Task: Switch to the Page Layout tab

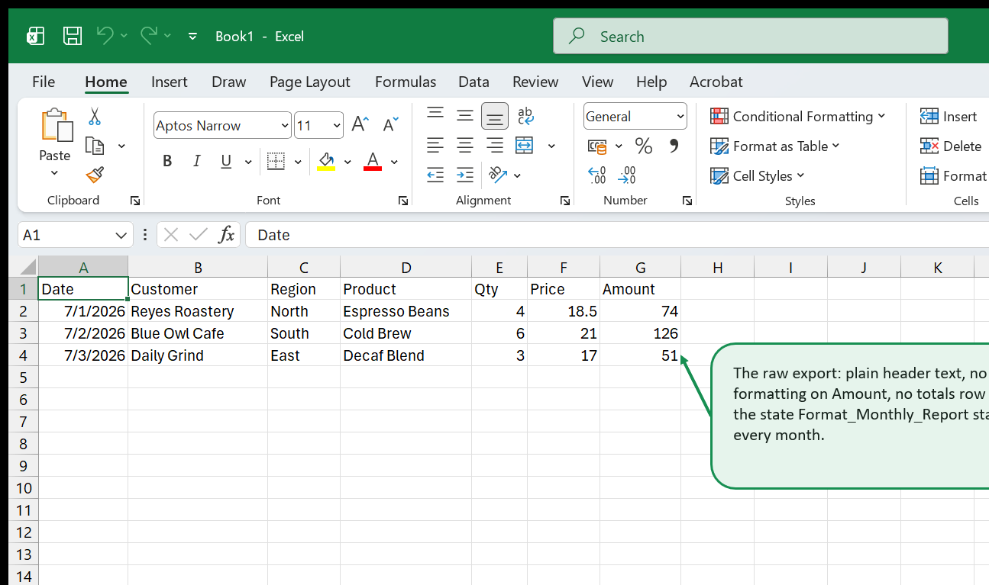Action: click(x=309, y=82)
